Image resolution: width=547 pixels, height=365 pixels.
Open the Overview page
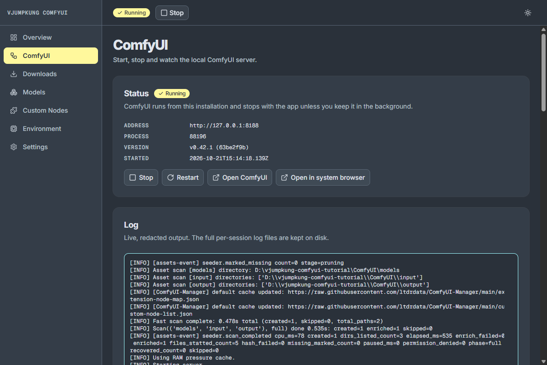tap(51, 37)
